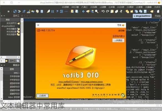Select Untitled.ipynb in workspace tree

(x=8, y=26)
